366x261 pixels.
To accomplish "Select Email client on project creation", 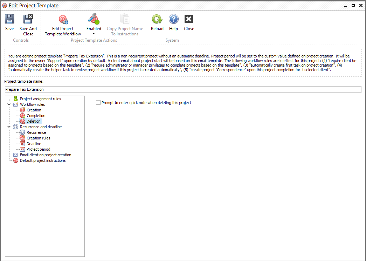I will pyautogui.click(x=46, y=155).
